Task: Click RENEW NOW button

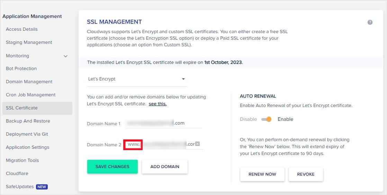Action: 262,174
